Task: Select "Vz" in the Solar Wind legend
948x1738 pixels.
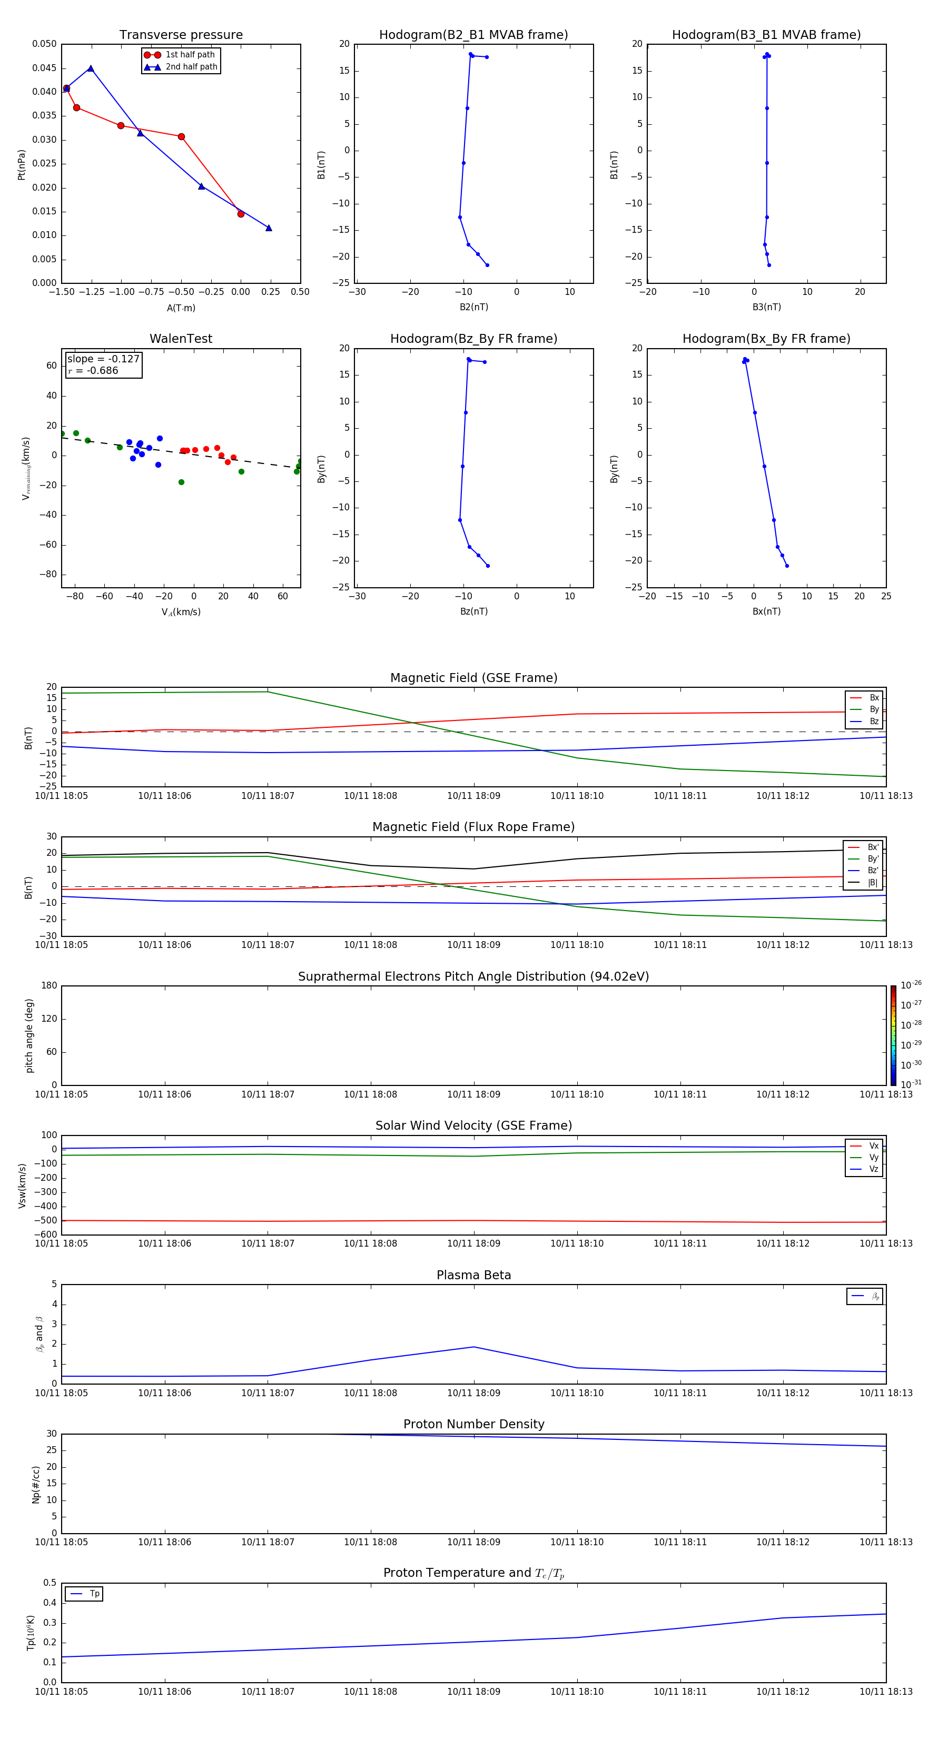Action: tap(864, 1169)
